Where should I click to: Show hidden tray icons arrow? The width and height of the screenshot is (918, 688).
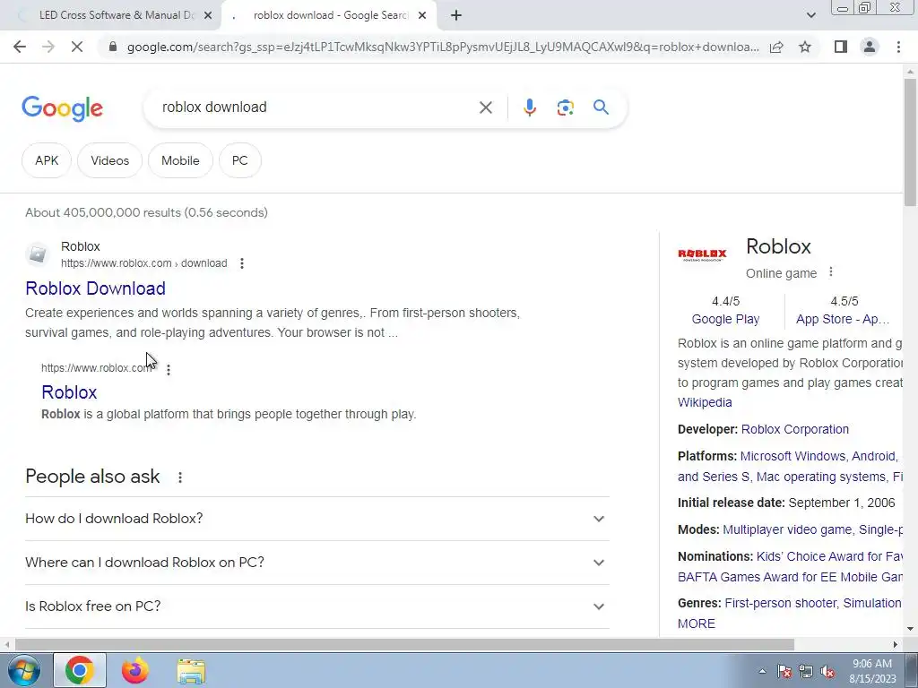(762, 671)
